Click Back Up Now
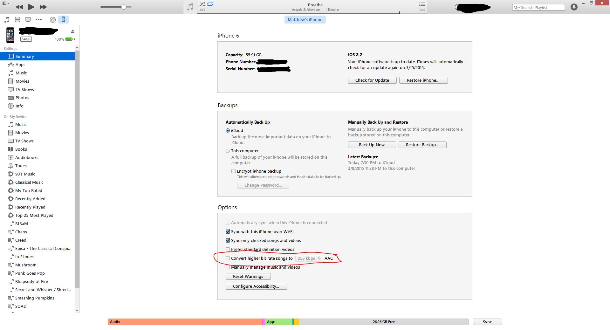Image resolution: width=610 pixels, height=330 pixels. [x=372, y=145]
